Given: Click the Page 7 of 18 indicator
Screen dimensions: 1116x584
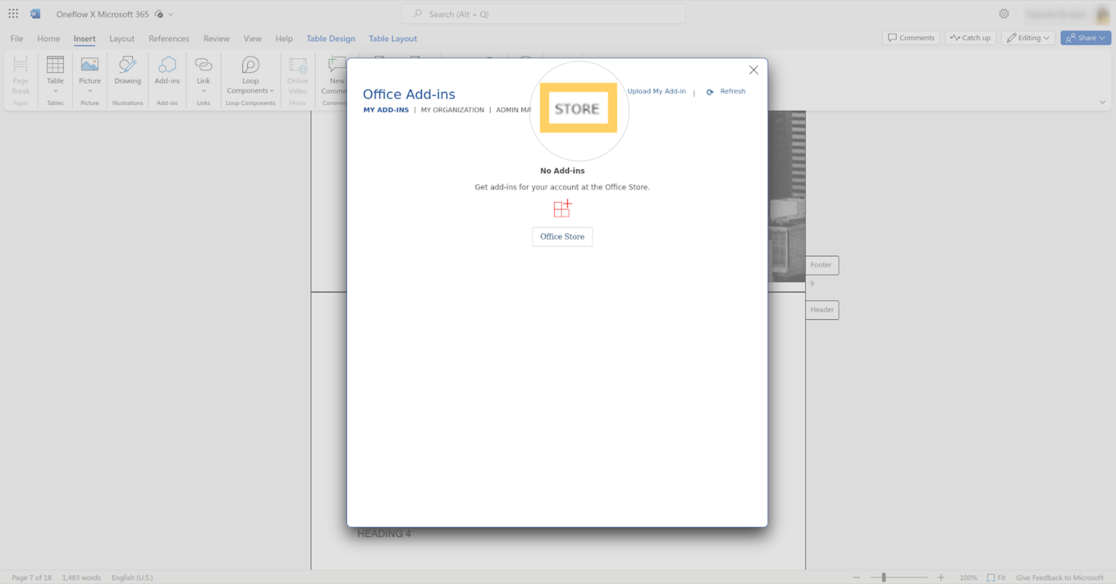Looking at the screenshot, I should 31,577.
